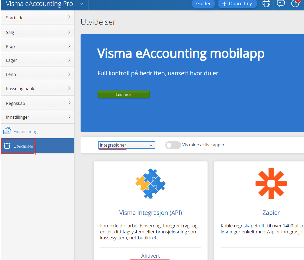The image size is (304, 260).
Task: Click the Forenkle din arbeidshverdag description text
Action: coord(149,232)
